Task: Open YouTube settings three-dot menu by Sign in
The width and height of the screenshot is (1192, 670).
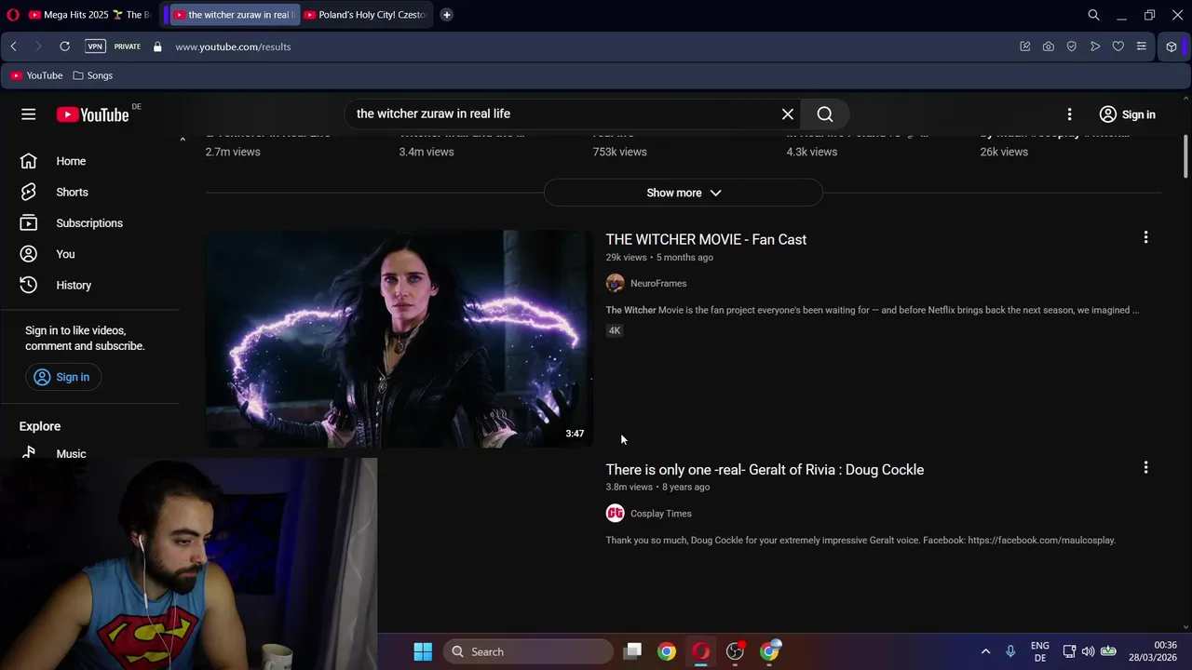Action: point(1069,114)
